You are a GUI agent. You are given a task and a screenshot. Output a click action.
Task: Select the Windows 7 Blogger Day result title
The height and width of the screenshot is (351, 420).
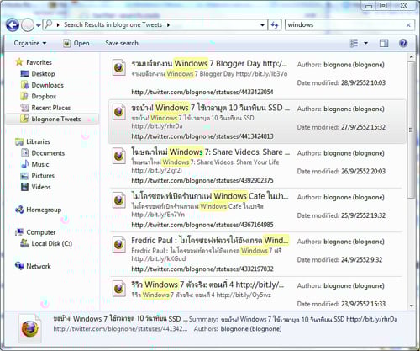coord(209,64)
